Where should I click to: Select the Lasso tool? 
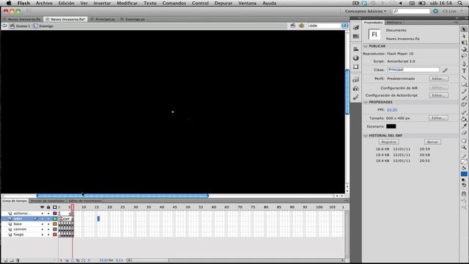[464, 56]
